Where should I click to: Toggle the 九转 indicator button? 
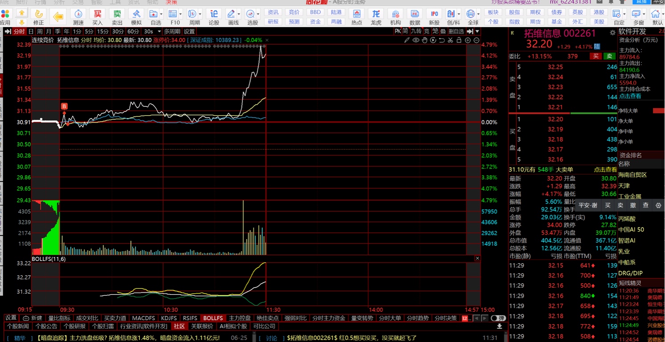(416, 31)
